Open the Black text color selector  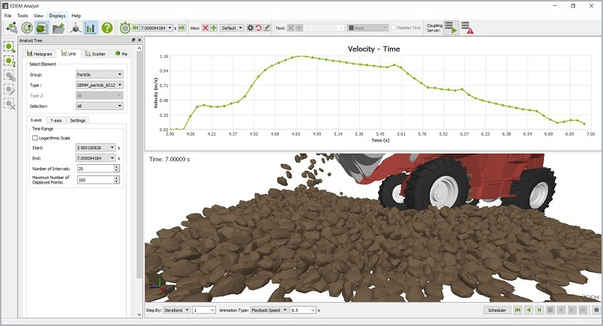[367, 28]
